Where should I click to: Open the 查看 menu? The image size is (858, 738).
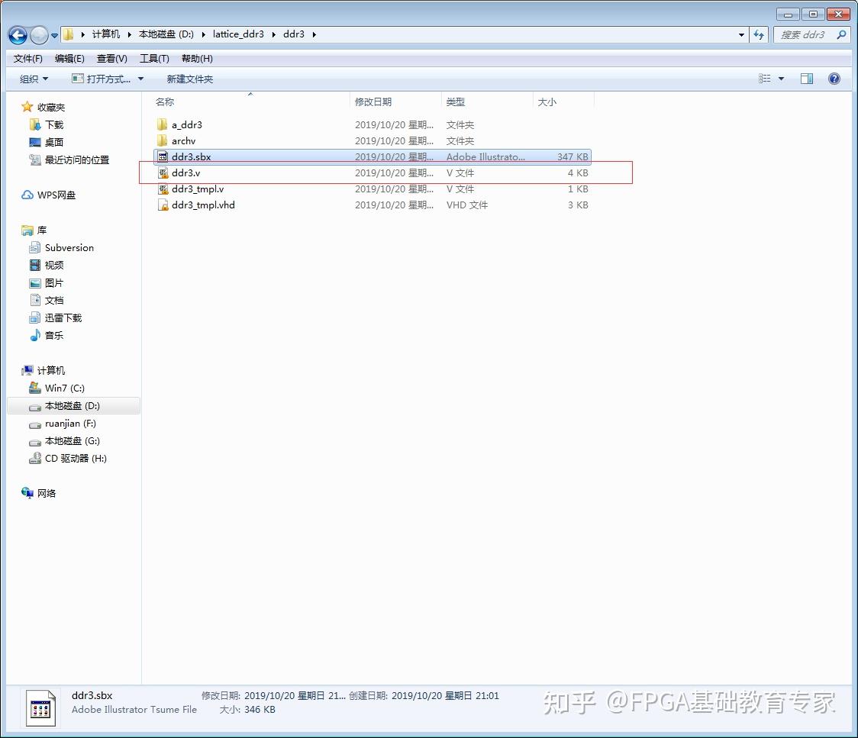pos(111,58)
